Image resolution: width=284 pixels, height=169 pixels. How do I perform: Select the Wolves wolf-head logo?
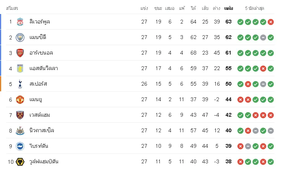[20, 162]
